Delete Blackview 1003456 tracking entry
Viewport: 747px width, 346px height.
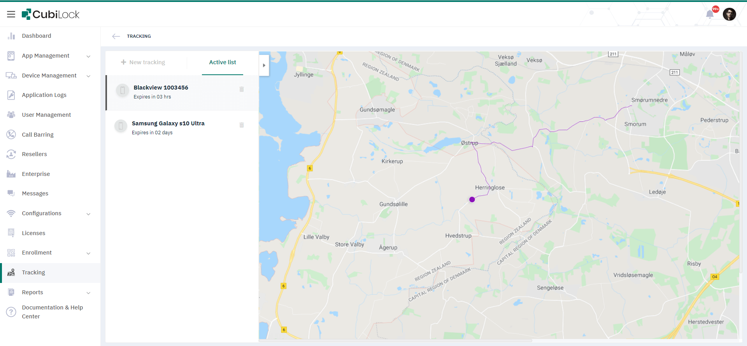point(242,89)
